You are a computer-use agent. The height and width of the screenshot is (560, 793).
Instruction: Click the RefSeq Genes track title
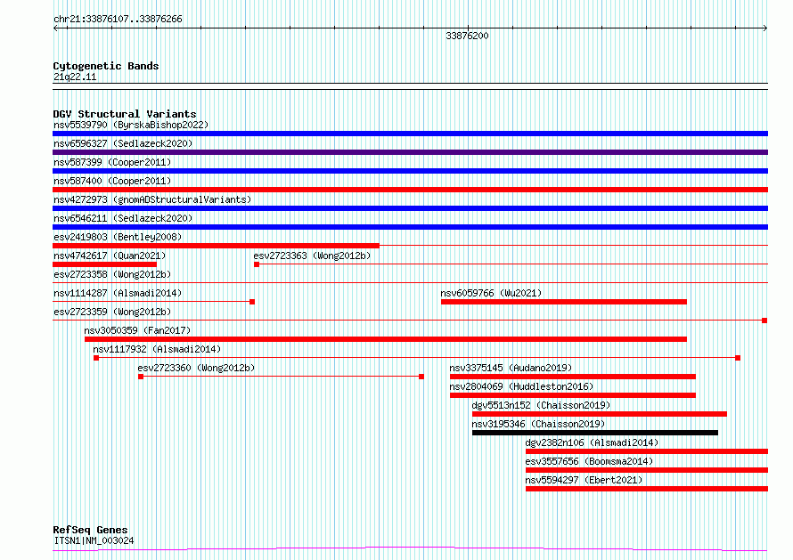(x=91, y=530)
